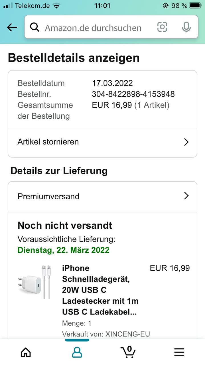Tap seller name XINCENG-EU

pos(127,334)
